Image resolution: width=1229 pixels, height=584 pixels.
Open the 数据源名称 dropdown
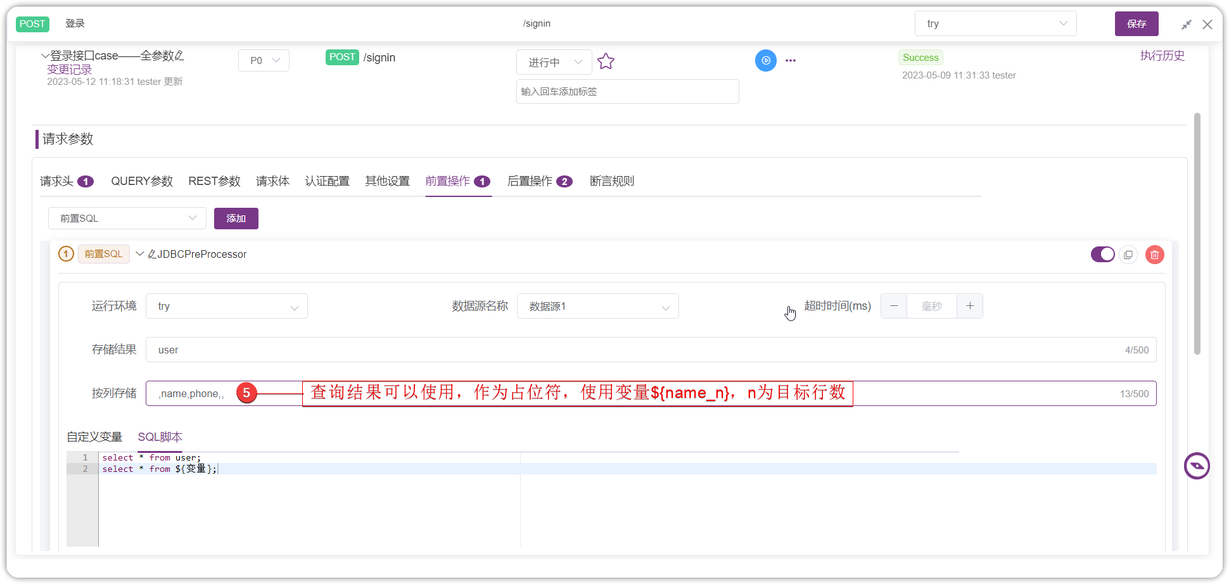pos(597,306)
